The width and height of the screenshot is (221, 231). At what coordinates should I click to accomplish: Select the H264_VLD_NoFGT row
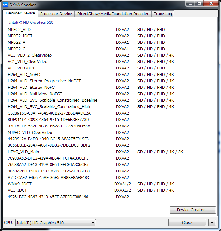click(x=25, y=75)
